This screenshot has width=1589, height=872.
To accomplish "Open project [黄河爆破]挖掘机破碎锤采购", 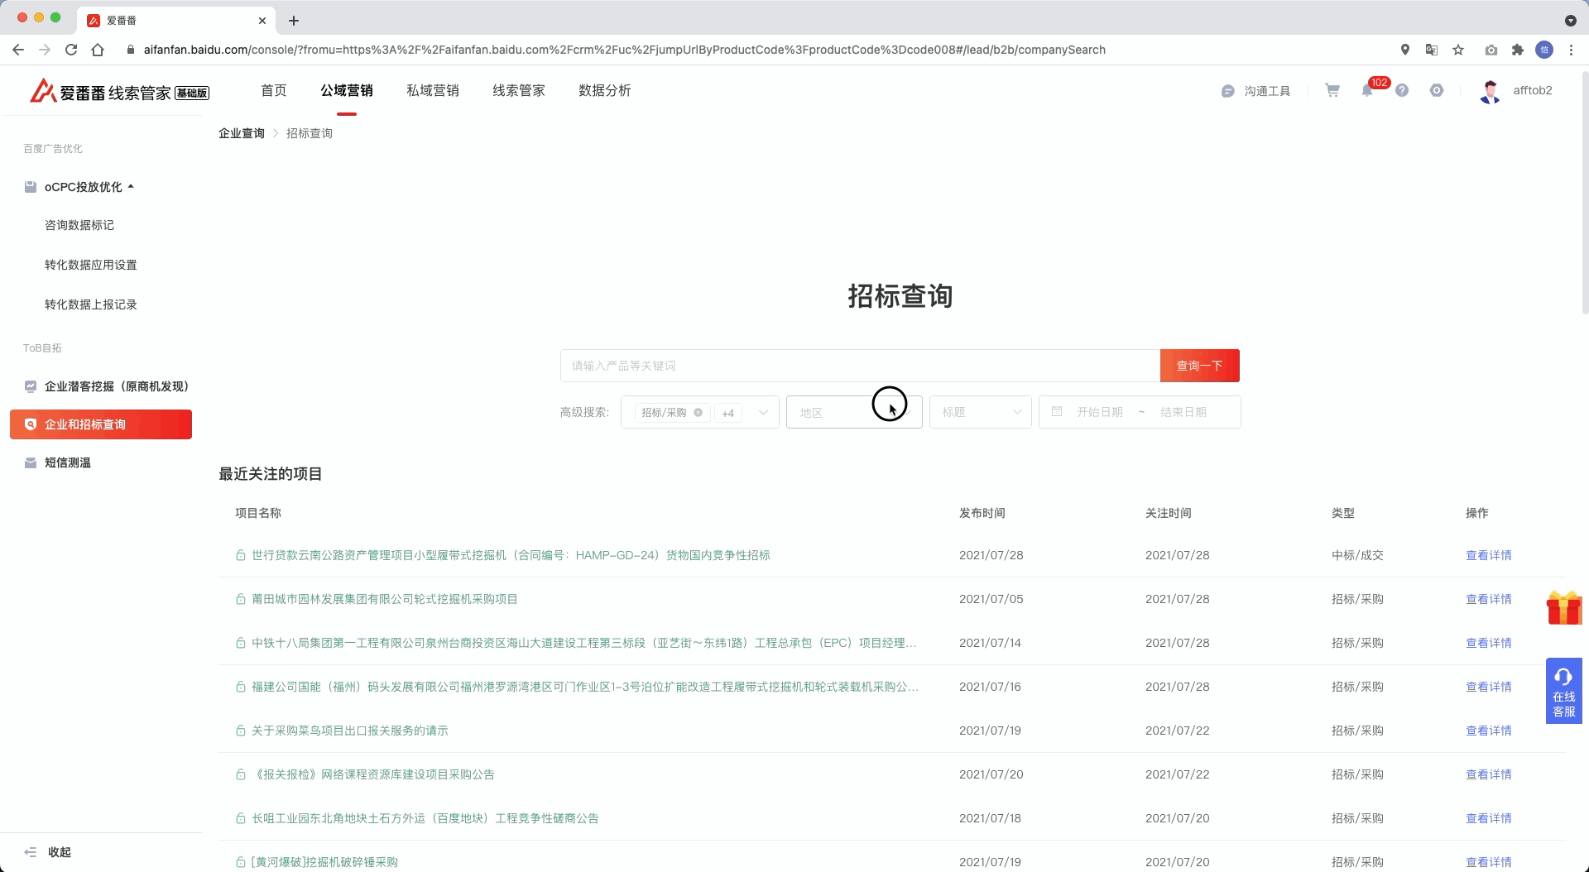I will pos(324,862).
